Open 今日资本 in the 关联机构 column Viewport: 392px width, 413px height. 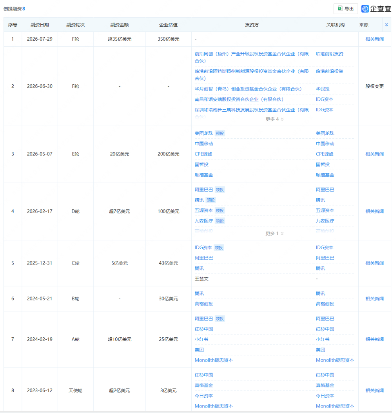325,396
